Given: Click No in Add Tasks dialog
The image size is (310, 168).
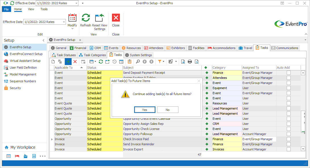Looking at the screenshot, I should (x=168, y=110).
